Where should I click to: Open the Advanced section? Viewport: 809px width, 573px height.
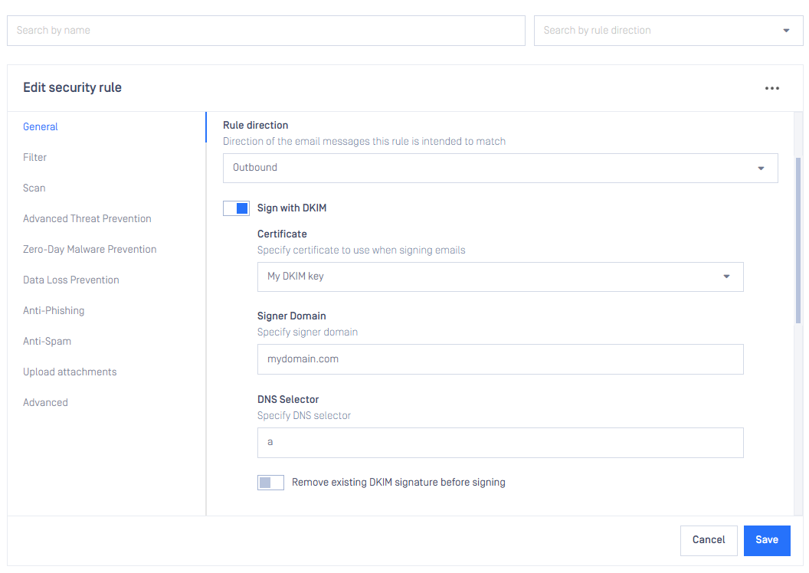click(x=45, y=403)
